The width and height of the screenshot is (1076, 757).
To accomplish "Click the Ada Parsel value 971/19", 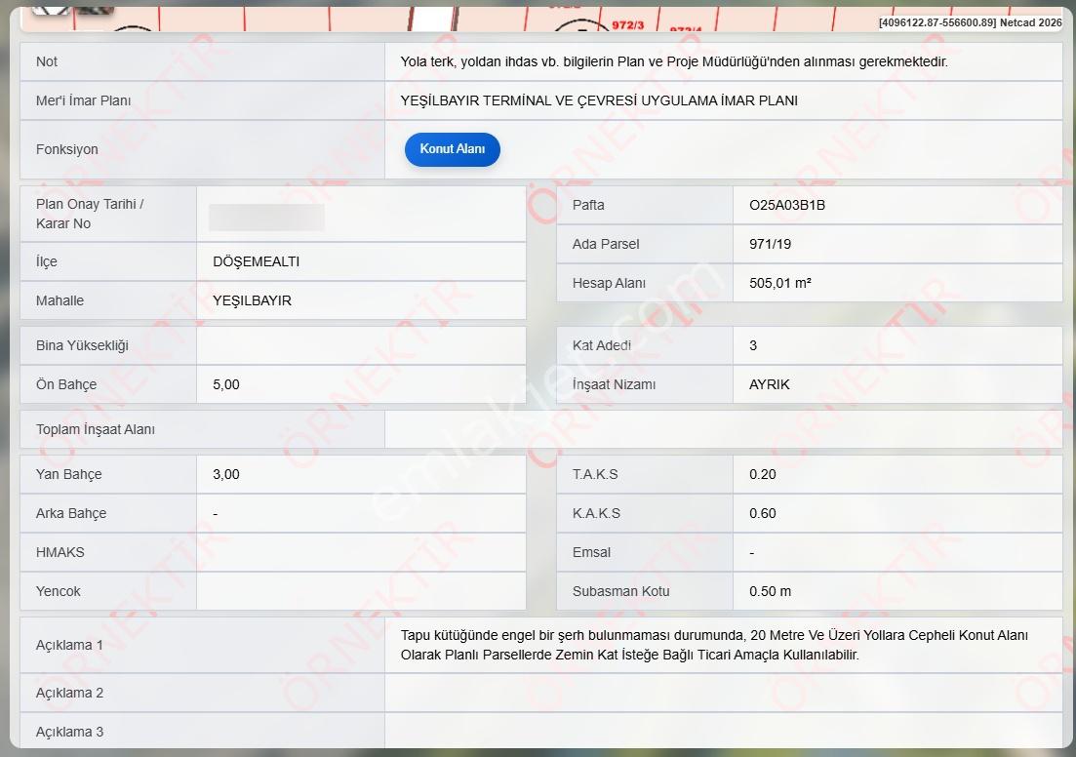I will 770,244.
